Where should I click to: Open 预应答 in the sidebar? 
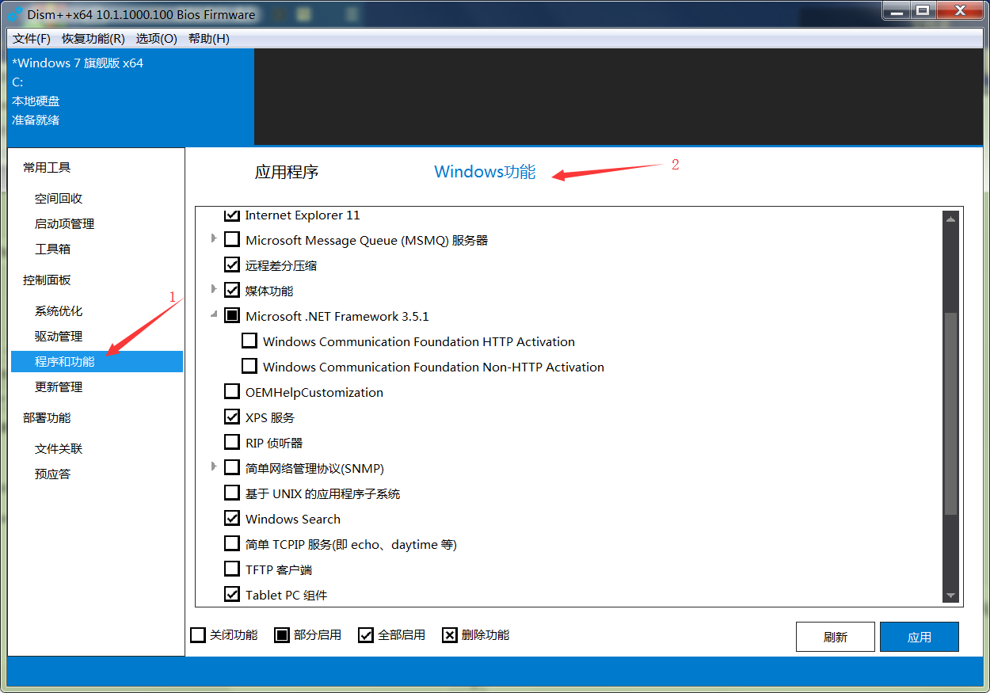[x=52, y=474]
